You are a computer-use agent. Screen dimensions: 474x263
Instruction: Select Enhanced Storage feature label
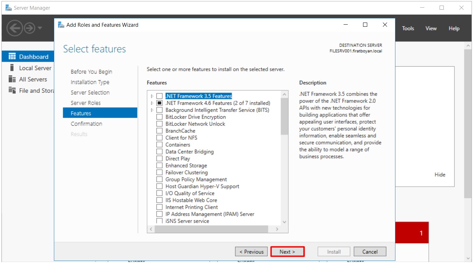coord(186,166)
